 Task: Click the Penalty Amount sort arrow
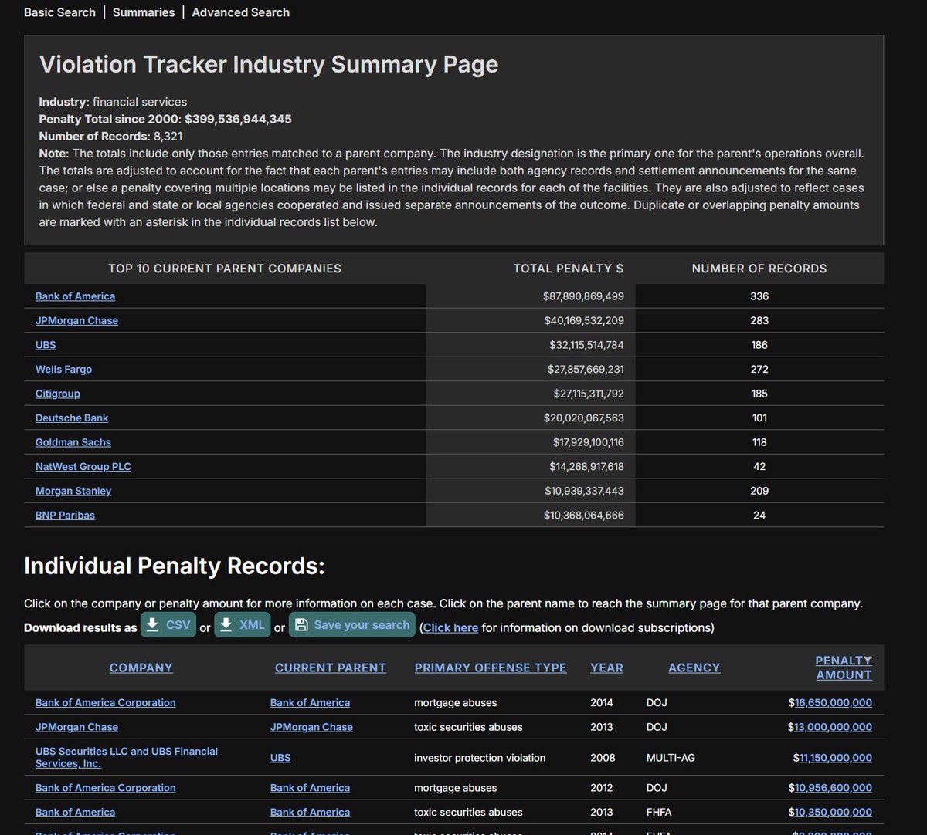868,661
